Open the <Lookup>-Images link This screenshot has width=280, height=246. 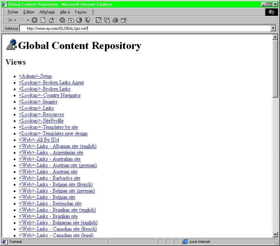point(38,102)
